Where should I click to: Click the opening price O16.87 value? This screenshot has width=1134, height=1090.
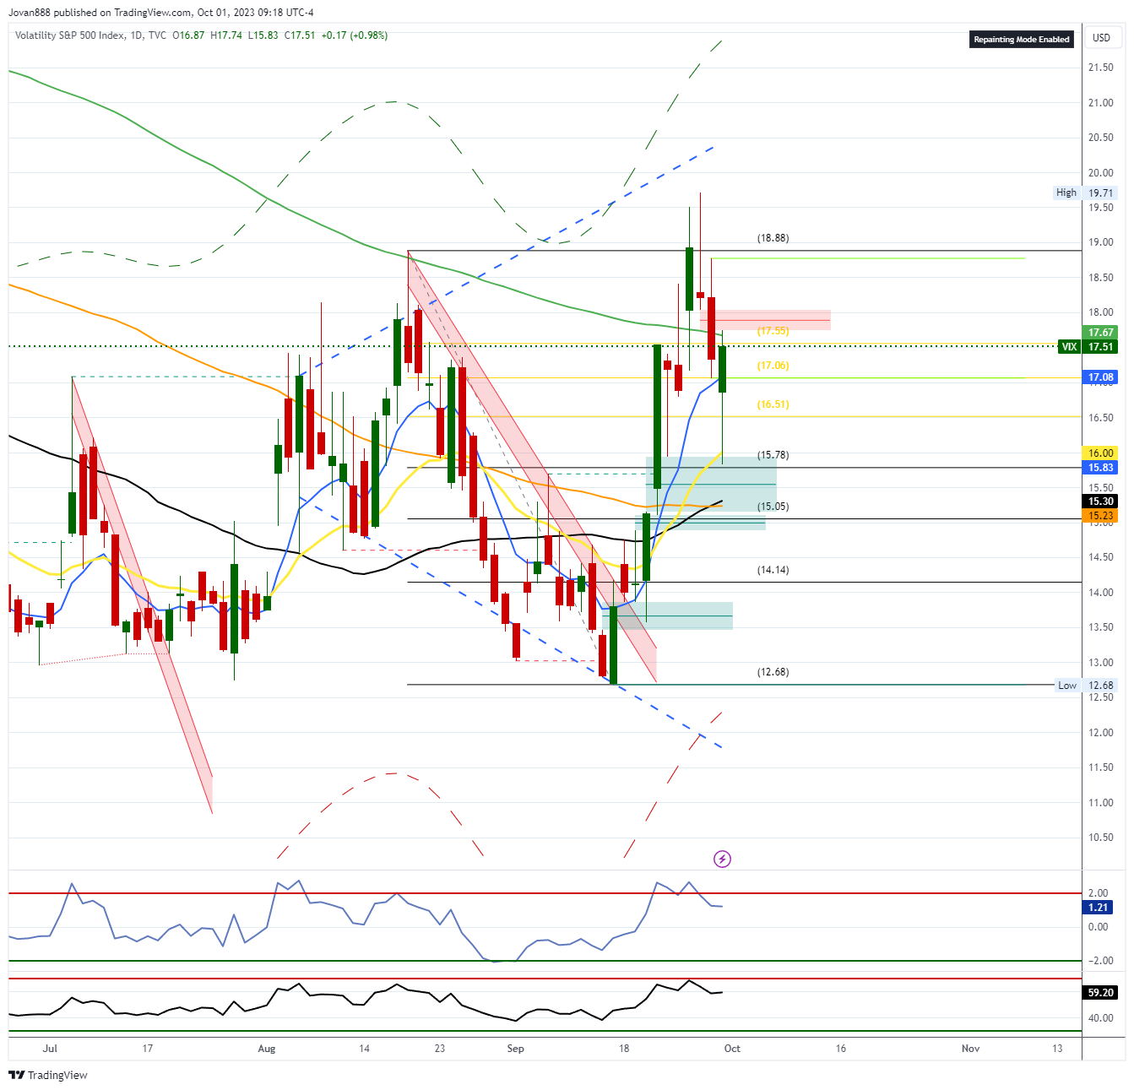pyautogui.click(x=188, y=35)
